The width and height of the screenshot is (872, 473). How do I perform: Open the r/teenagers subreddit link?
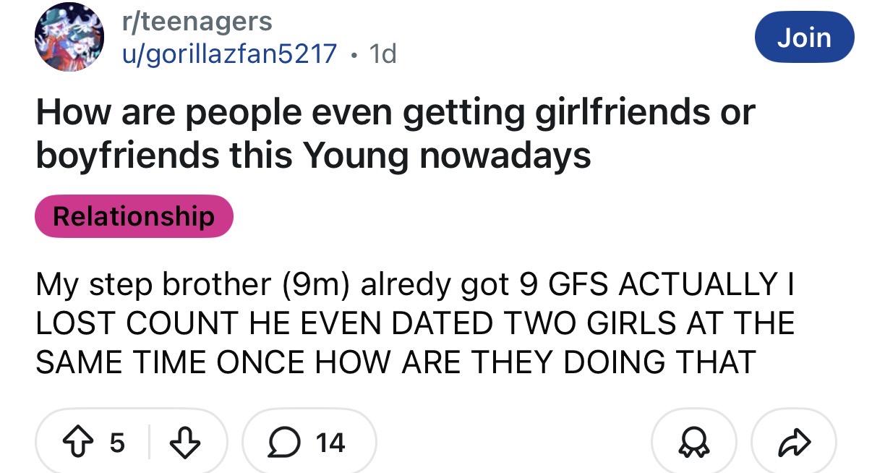pyautogui.click(x=197, y=20)
